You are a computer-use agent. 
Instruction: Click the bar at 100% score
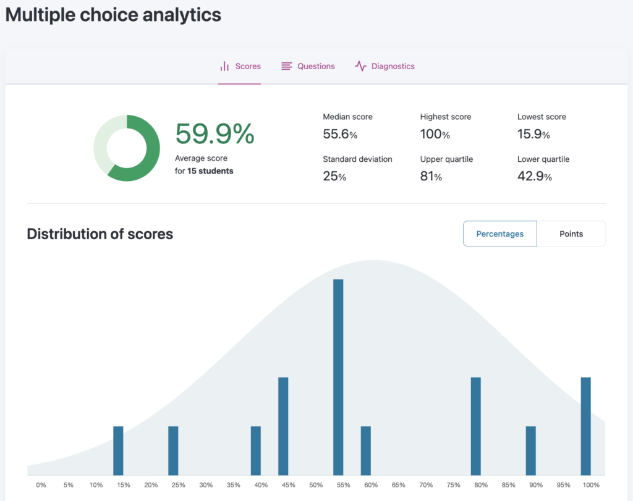pos(586,426)
